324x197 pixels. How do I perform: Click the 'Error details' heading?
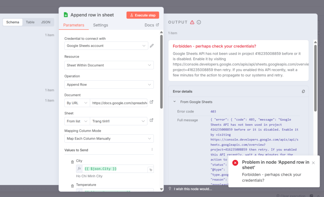click(x=183, y=92)
